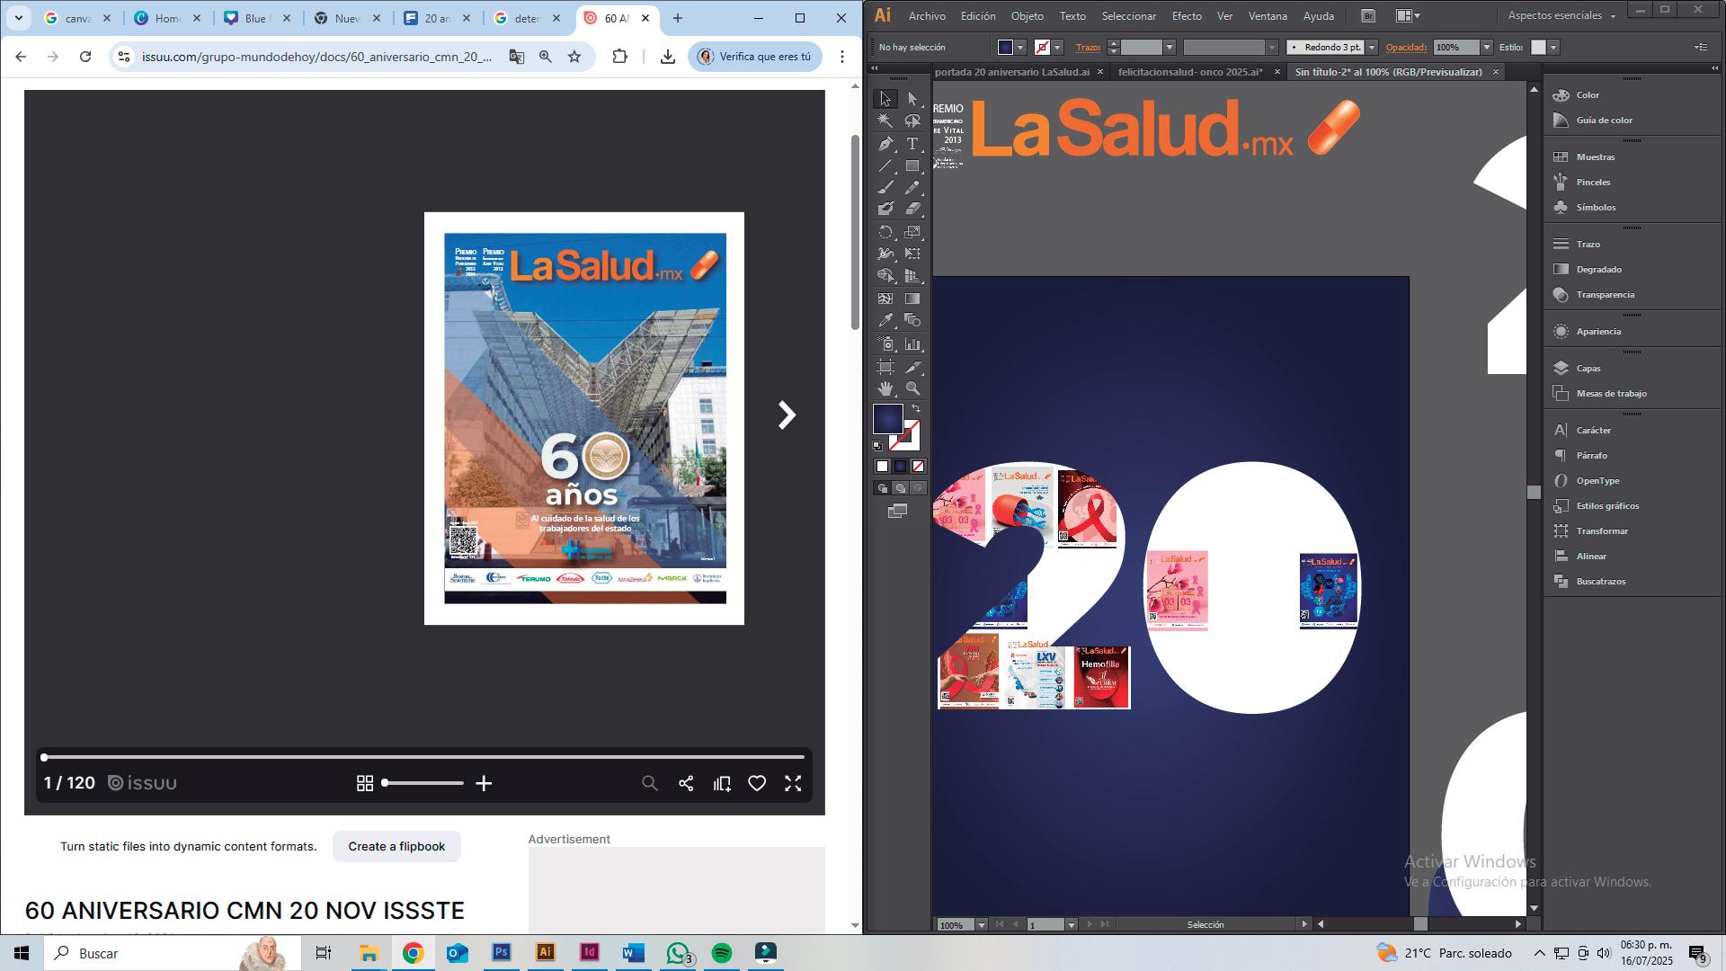This screenshot has height=971, width=1726.
Task: Open the Capas (Layers) panel
Action: 1588,369
